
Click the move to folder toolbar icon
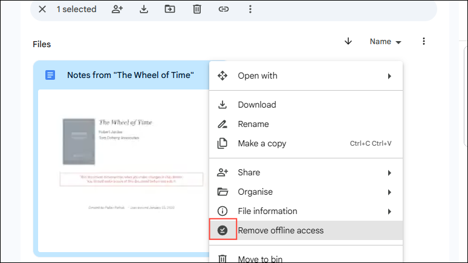pyautogui.click(x=170, y=9)
